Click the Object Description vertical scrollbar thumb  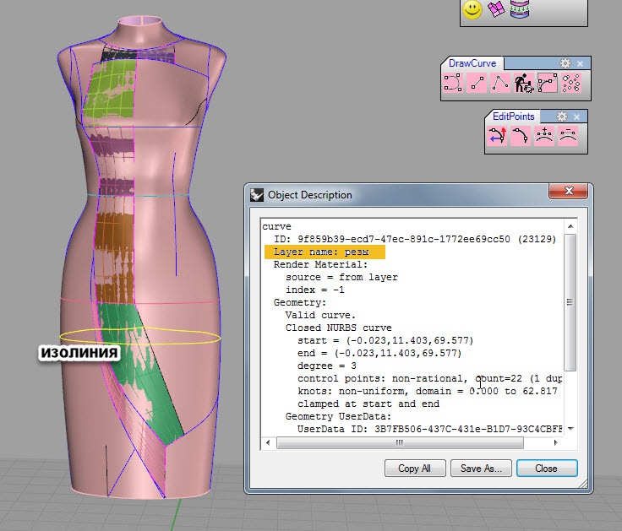pos(570,304)
